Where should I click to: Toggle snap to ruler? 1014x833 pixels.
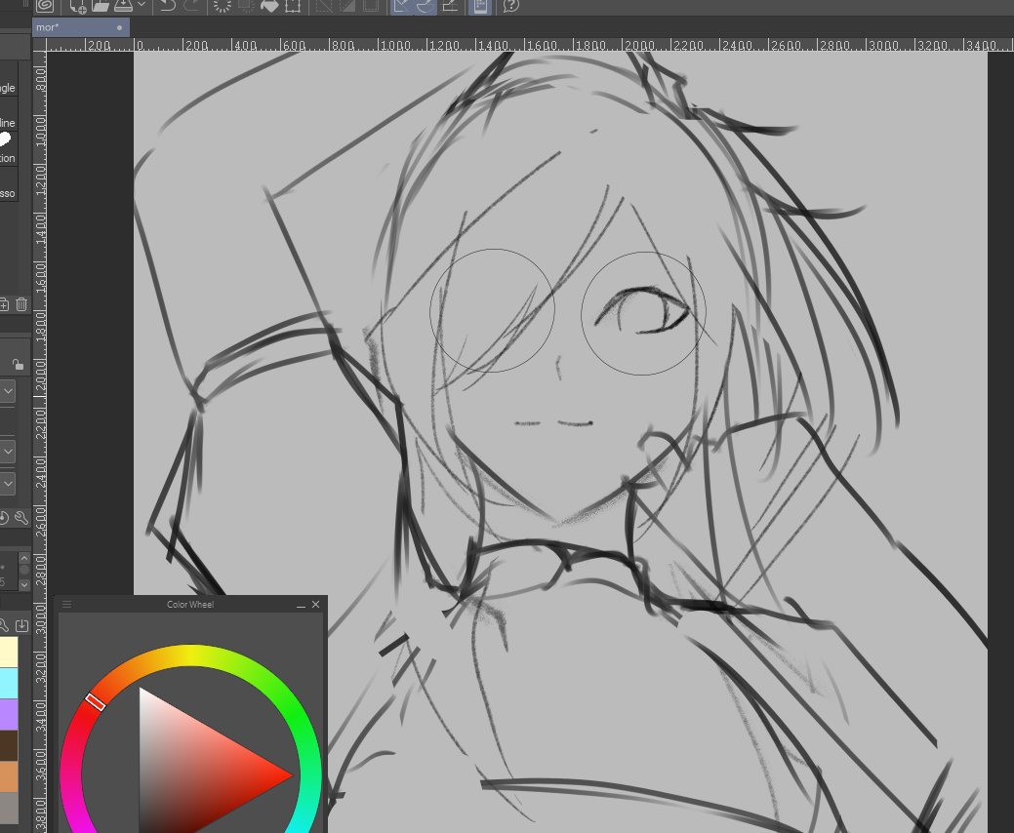[x=401, y=6]
